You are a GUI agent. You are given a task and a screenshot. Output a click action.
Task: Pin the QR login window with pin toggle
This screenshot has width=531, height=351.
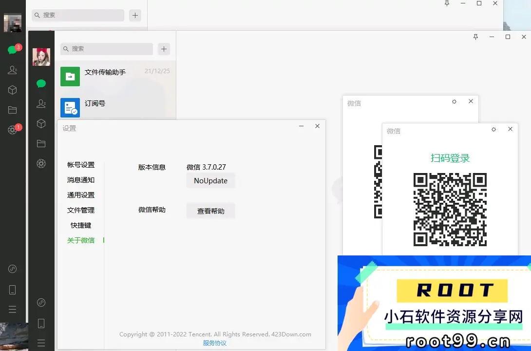[x=493, y=129]
